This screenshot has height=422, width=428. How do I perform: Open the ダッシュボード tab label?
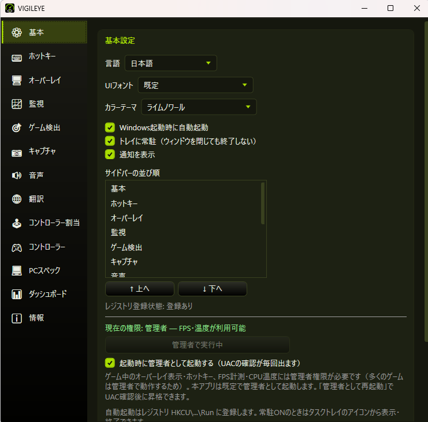pos(48,294)
